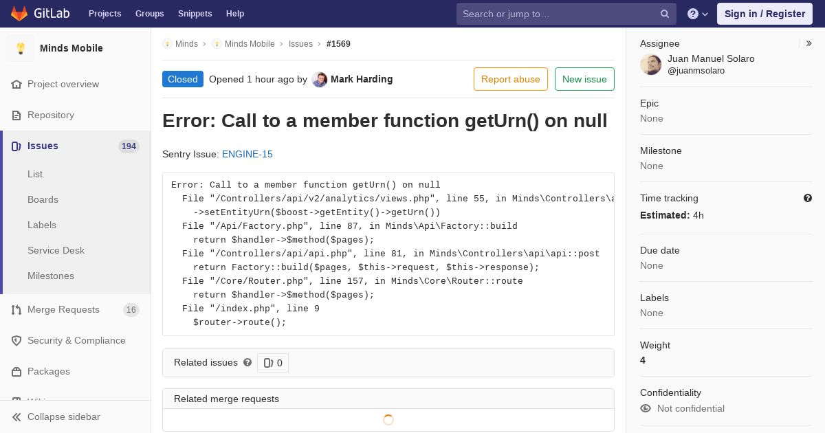Open the help question-mark dropdown

(x=698, y=14)
